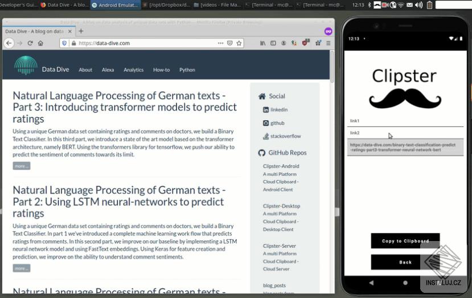Click the Bluetooth icon in system tray
Image resolution: width=472 pixels, height=298 pixels.
coord(370,5)
